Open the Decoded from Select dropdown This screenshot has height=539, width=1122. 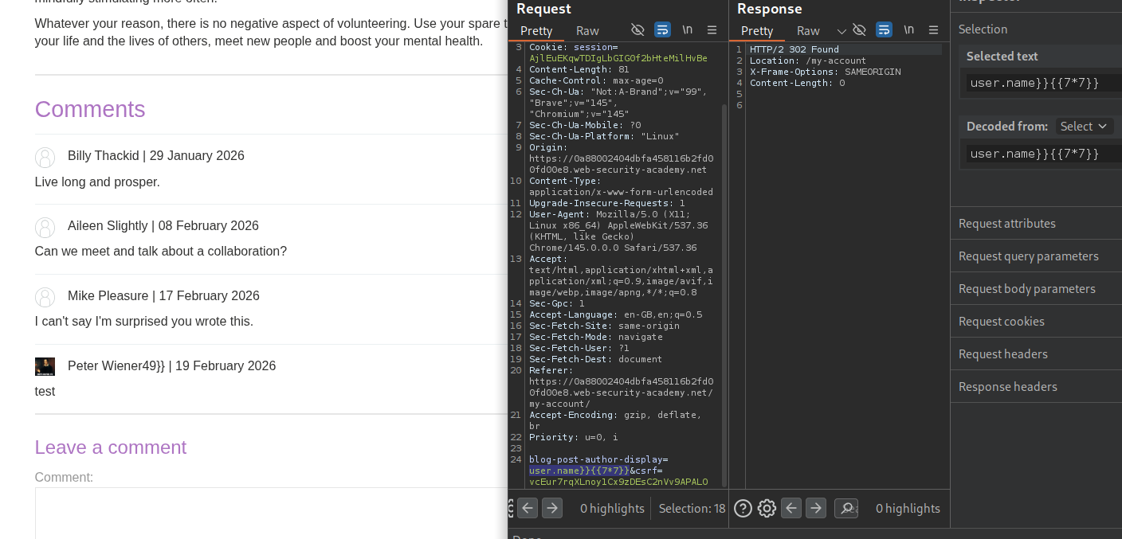pyautogui.click(x=1084, y=127)
